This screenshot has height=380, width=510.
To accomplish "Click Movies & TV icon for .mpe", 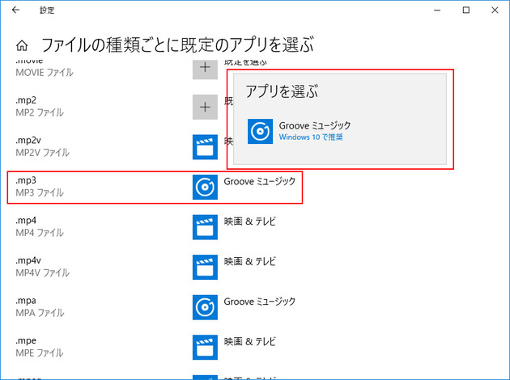I will point(205,347).
